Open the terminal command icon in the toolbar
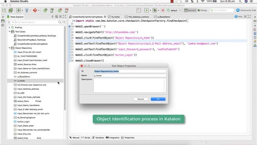 click(139, 10)
